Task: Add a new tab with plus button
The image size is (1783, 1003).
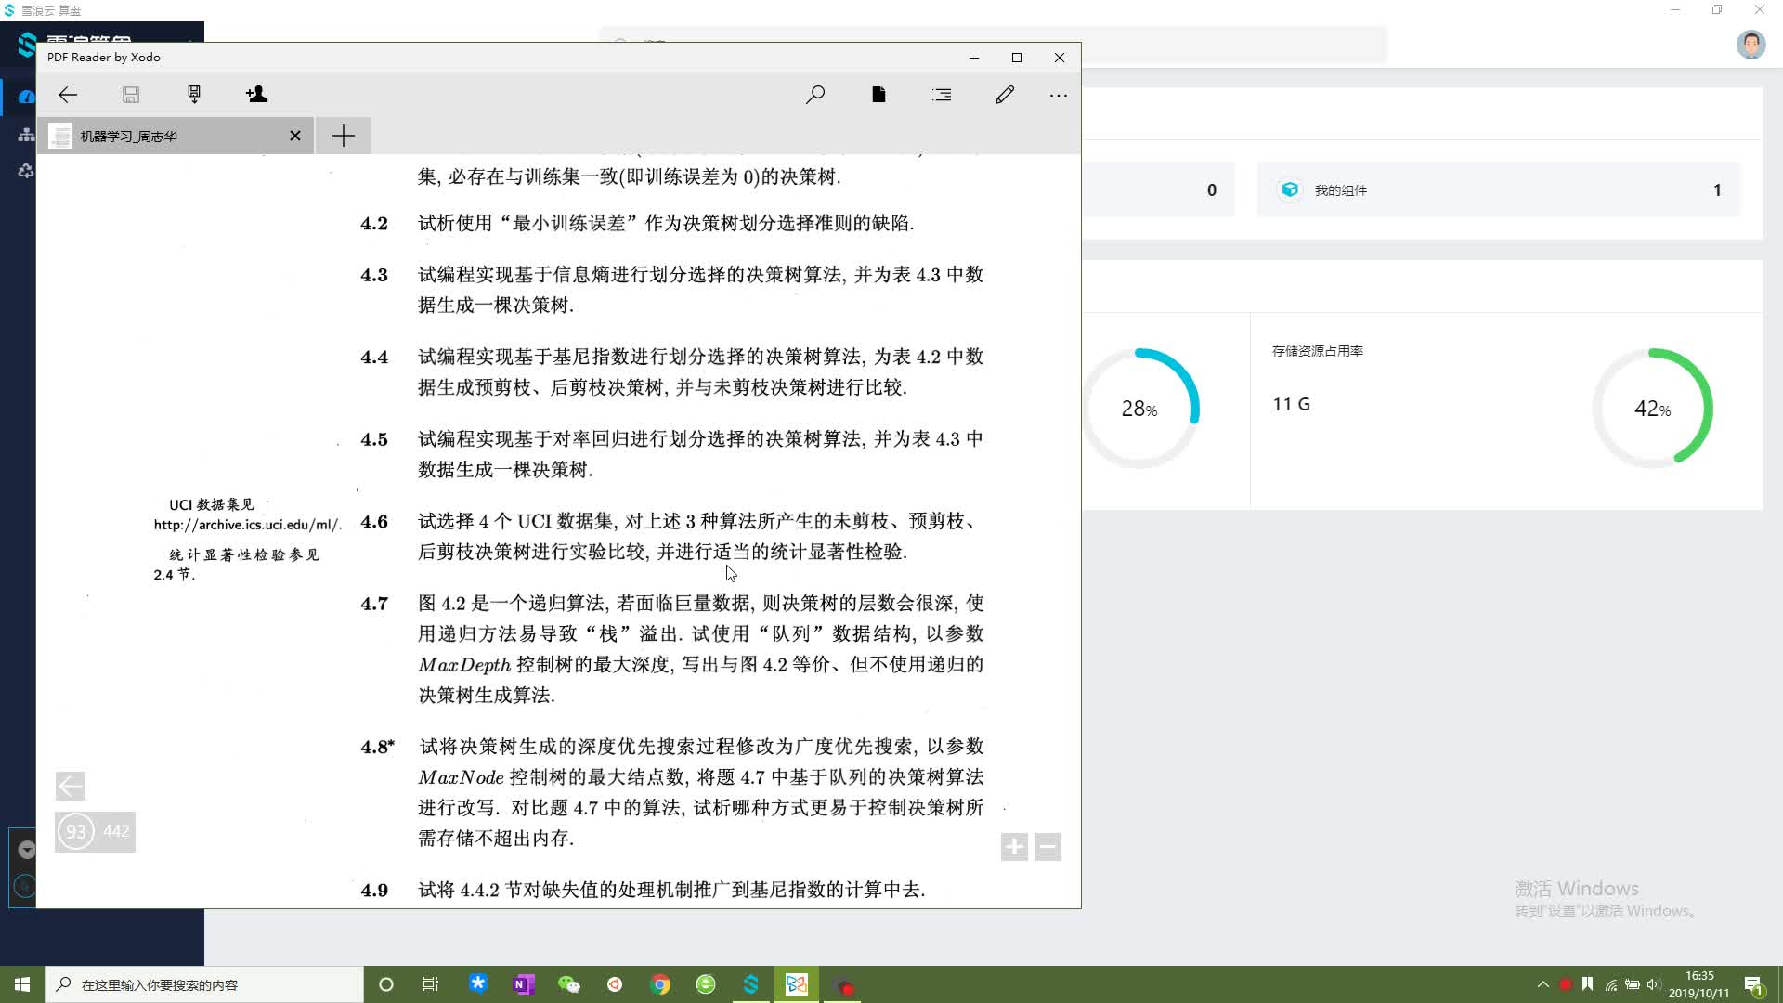Action: coord(344,136)
